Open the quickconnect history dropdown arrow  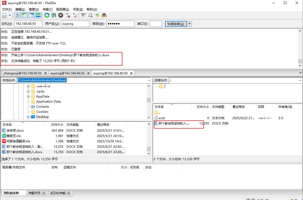click(x=190, y=24)
